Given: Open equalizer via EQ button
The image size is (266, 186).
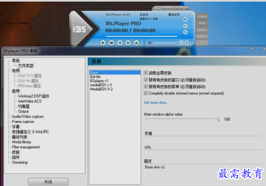Looking at the screenshot, I should 185,32.
